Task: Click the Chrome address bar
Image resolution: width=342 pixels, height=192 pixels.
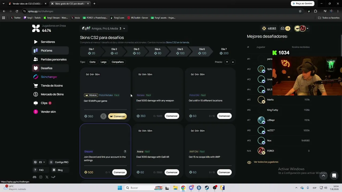Action: point(160,11)
